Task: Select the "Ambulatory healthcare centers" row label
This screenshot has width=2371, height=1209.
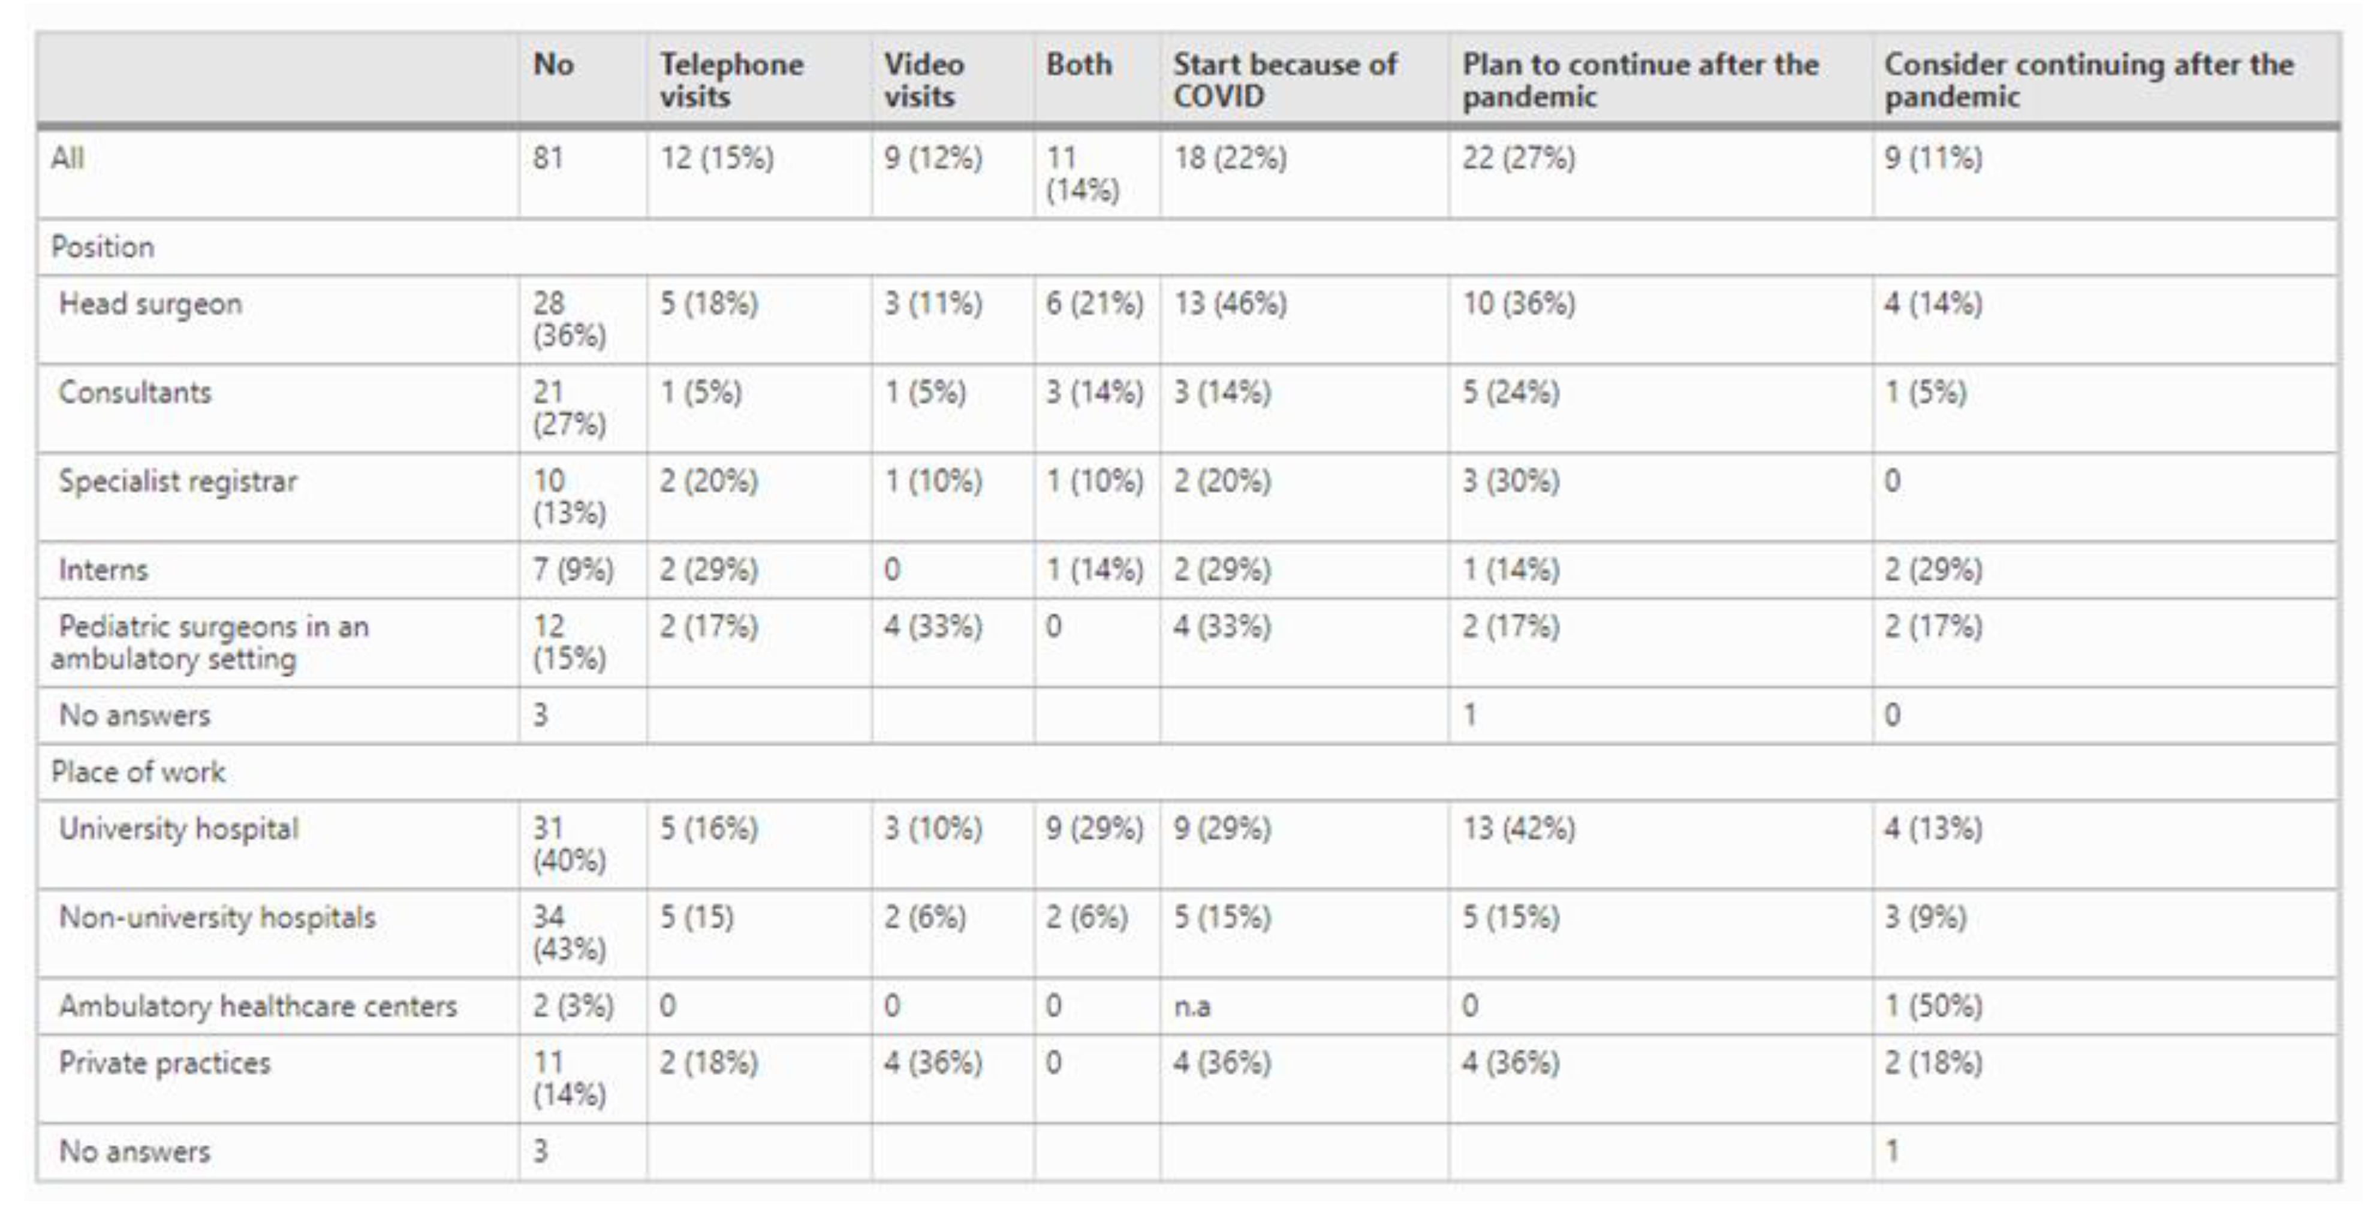Action: tap(258, 1006)
